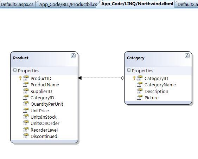
Task: Collapse Properties section in Category entity
Action: pos(129,70)
